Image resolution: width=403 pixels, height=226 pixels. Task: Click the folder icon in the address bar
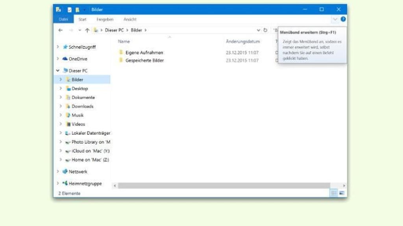[x=96, y=30]
